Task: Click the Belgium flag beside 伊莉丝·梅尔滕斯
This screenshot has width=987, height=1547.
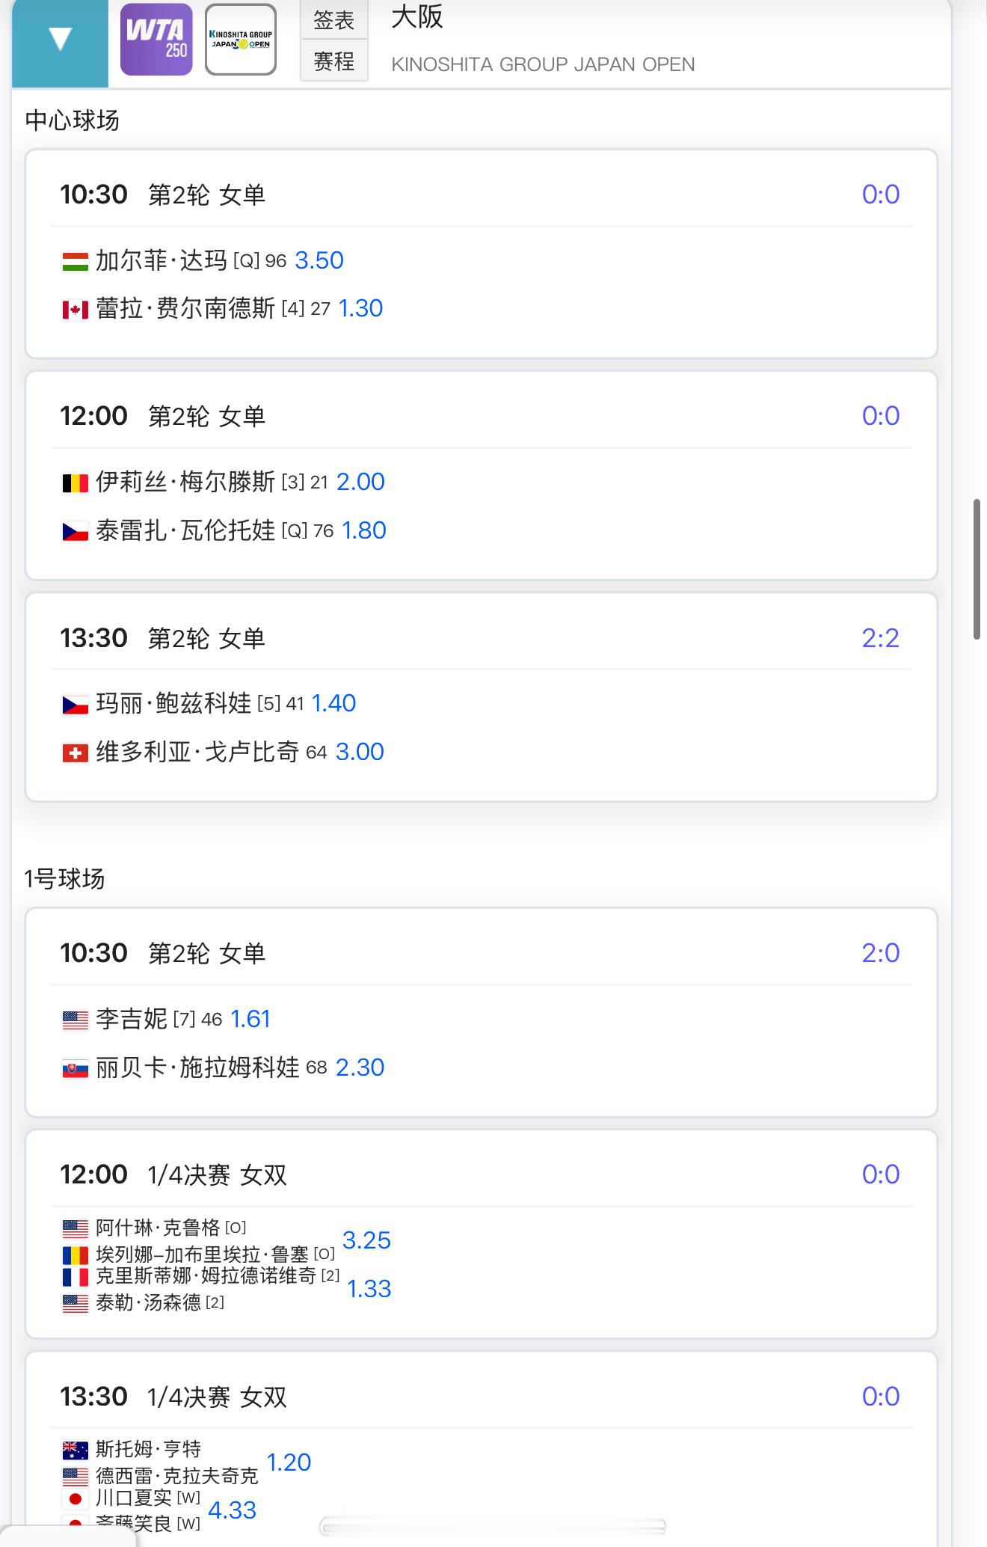Action: click(75, 483)
